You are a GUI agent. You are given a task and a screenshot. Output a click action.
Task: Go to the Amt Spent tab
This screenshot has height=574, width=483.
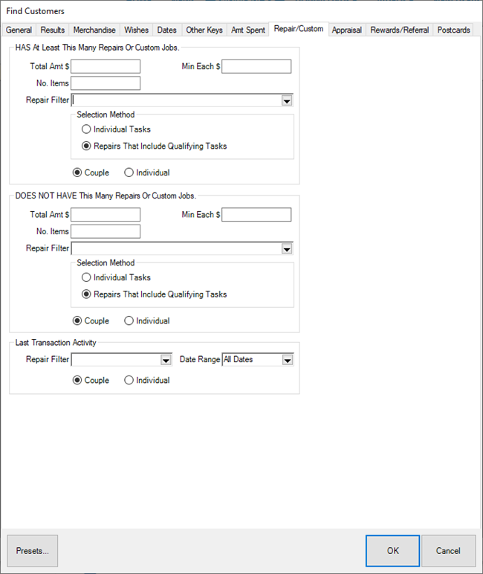[247, 30]
